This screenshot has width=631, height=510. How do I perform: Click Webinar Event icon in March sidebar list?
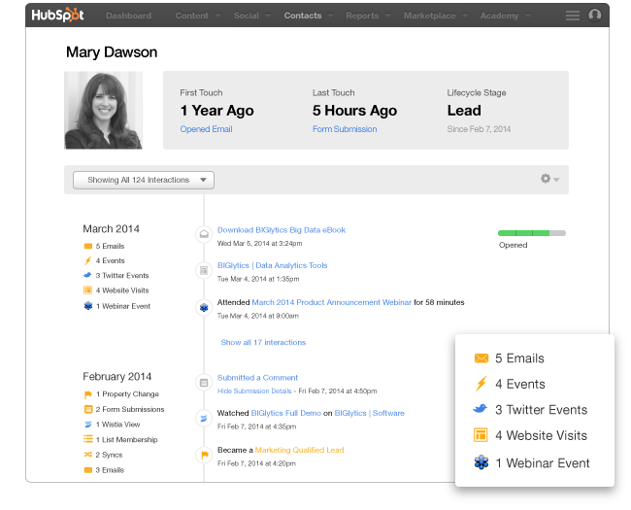pyautogui.click(x=88, y=306)
